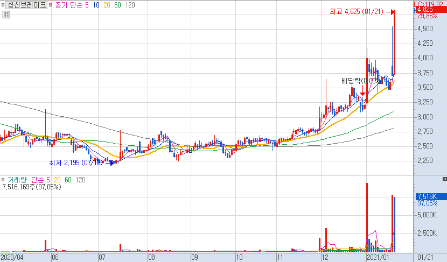Click the volume panel 단순 label

tap(37, 180)
